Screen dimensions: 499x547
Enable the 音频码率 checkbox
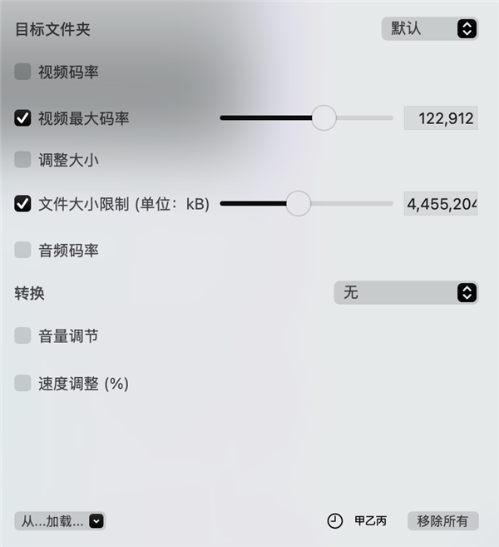click(x=23, y=250)
